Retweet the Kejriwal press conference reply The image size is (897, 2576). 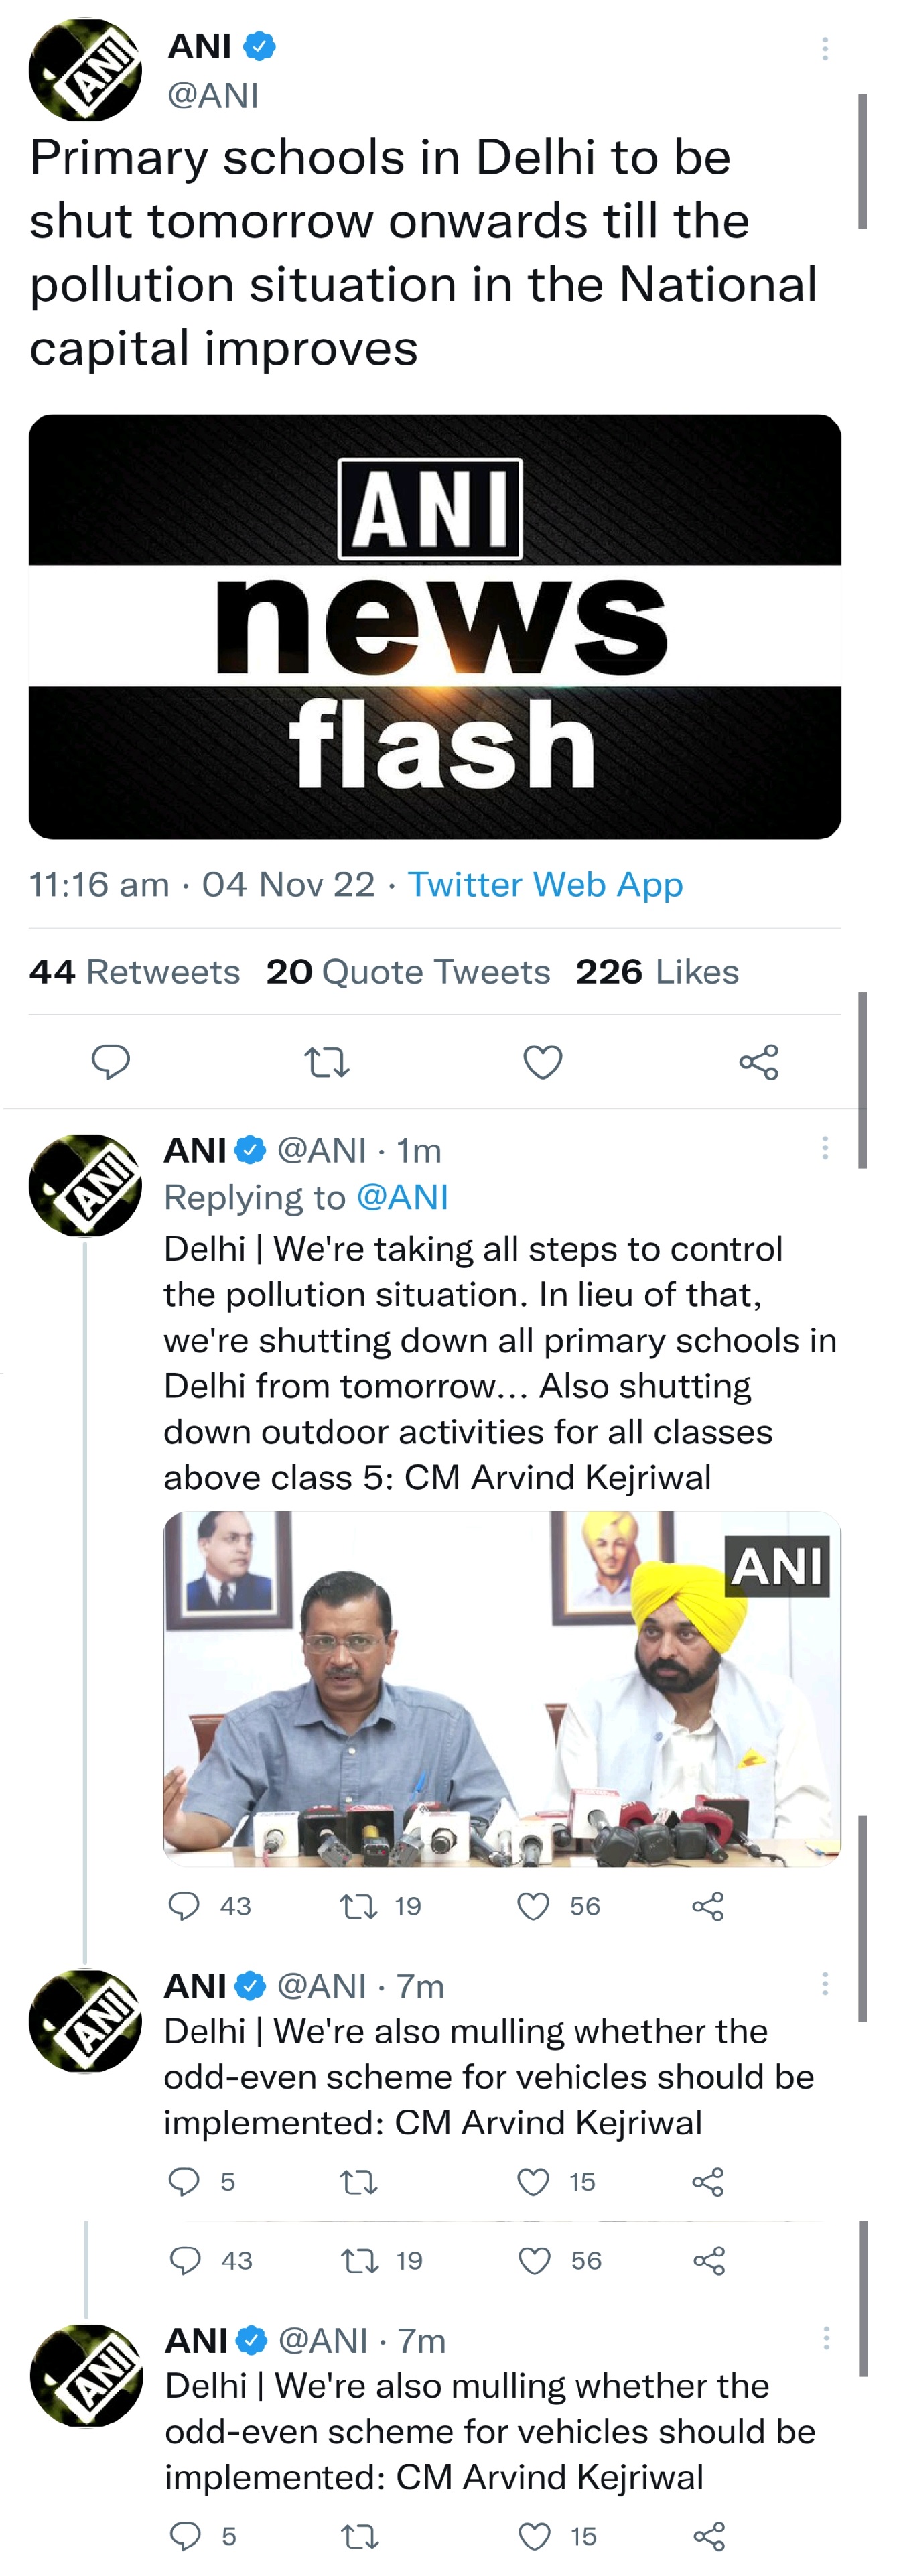pos(358,1906)
